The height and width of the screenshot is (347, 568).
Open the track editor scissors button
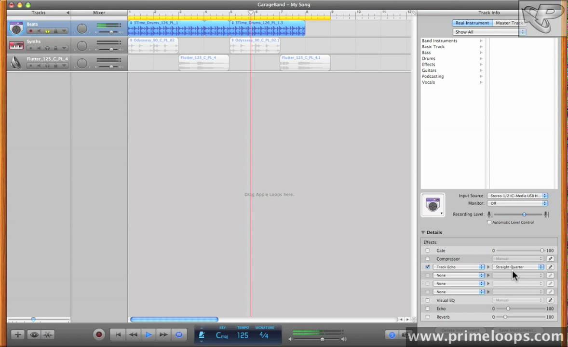[48, 334]
